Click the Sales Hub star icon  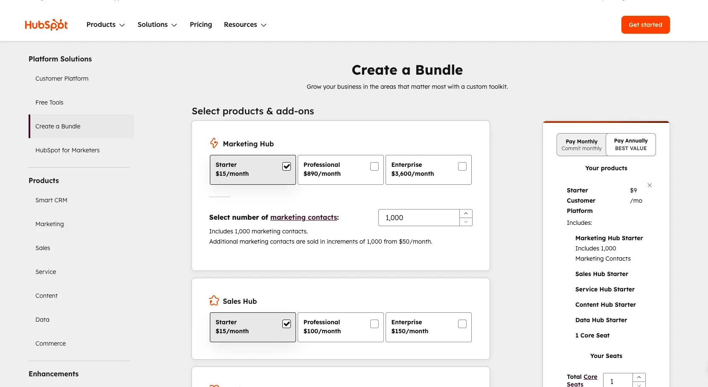[214, 301]
